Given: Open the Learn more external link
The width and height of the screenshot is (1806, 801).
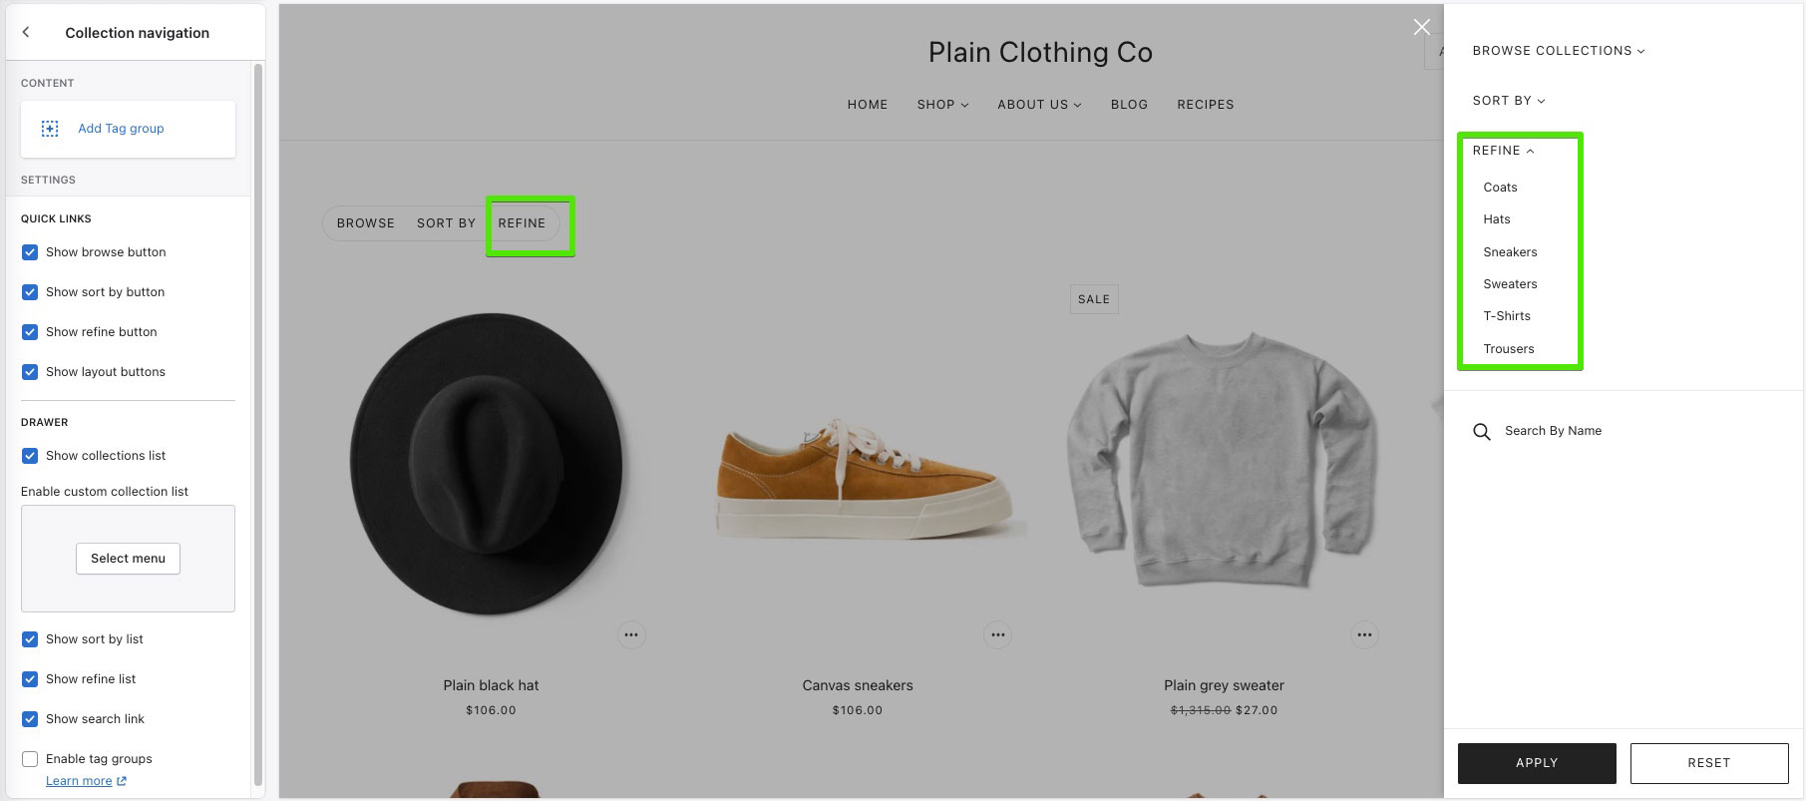Looking at the screenshot, I should click(86, 781).
